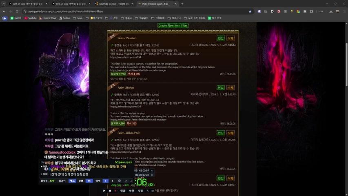Screen dimensions: 348x196
Task: Stop the timer with the square icon
Action: (x=110, y=191)
